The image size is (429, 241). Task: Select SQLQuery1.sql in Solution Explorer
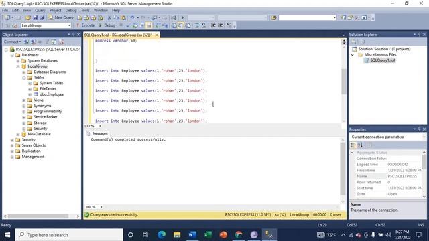(383, 60)
